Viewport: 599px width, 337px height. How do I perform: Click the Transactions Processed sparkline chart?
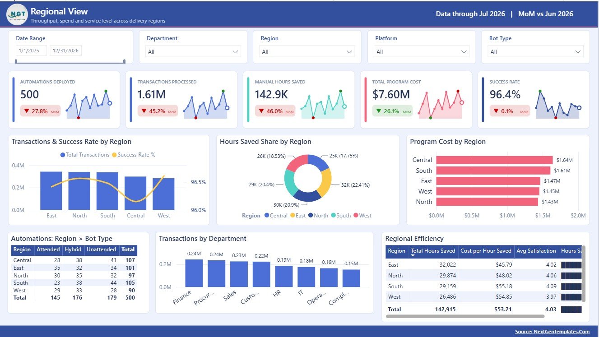[206, 105]
